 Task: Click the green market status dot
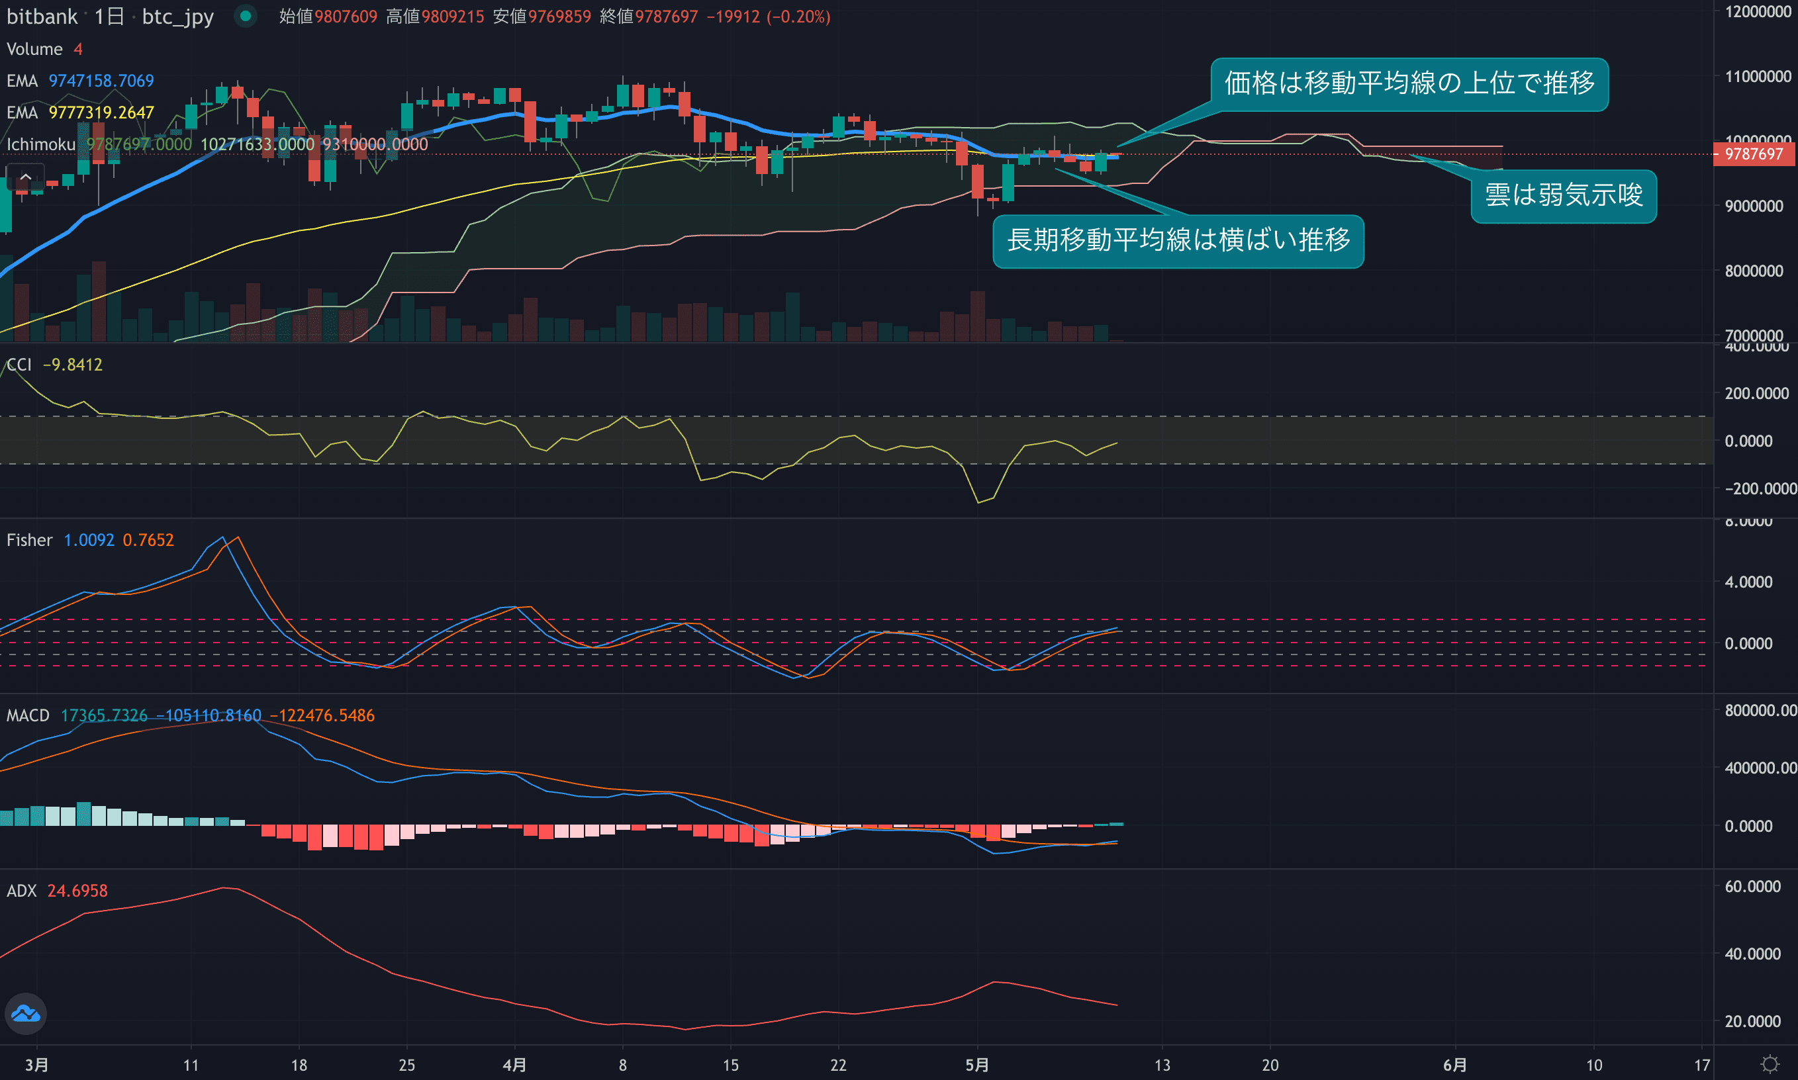[x=246, y=16]
